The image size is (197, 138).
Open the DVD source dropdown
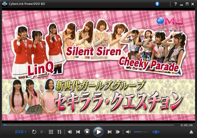[21, 132]
